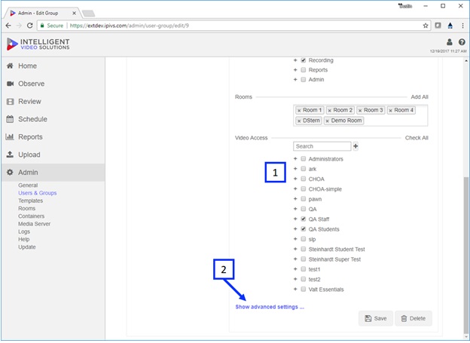
Task: Bookmark page with star icon
Action: coord(426,26)
